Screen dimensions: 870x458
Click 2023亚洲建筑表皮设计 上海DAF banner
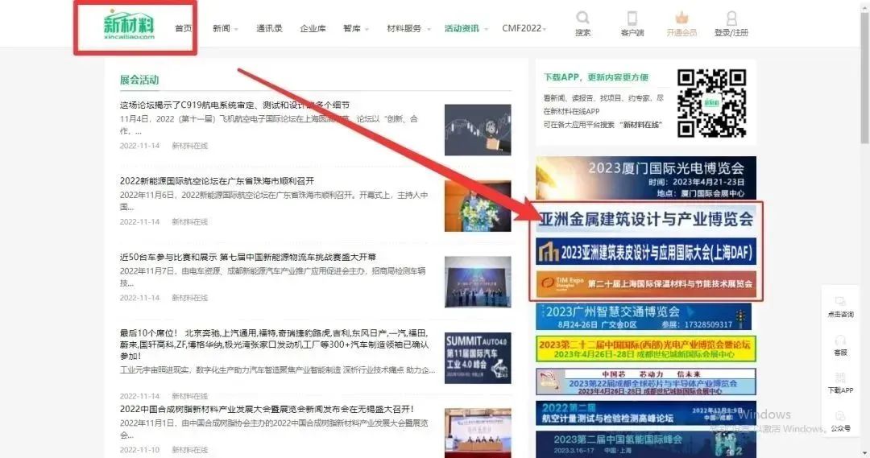(646, 253)
